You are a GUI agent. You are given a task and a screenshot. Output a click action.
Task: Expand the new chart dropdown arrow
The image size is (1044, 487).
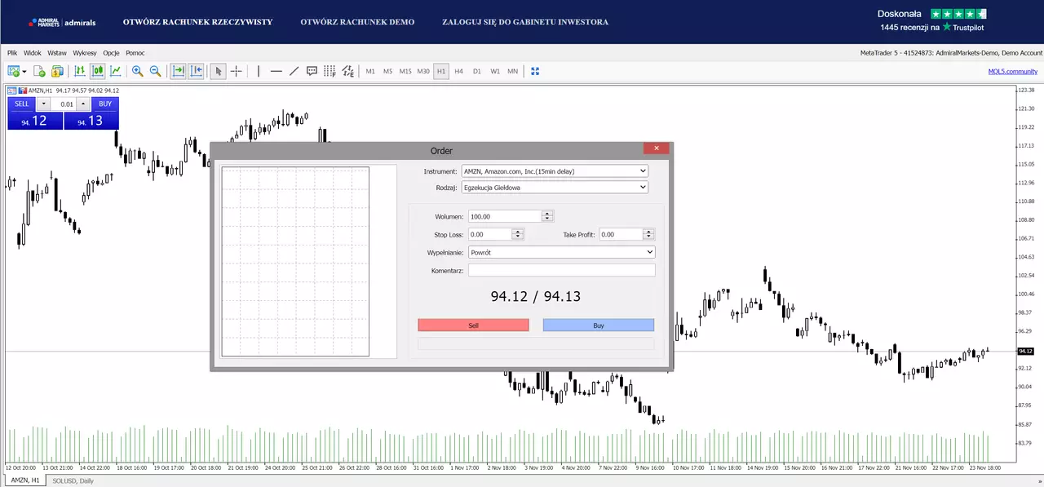tap(24, 72)
